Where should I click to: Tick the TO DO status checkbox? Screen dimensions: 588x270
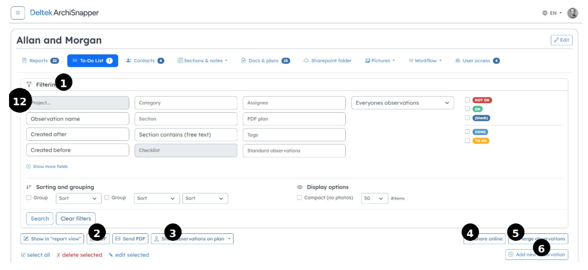tap(467, 140)
